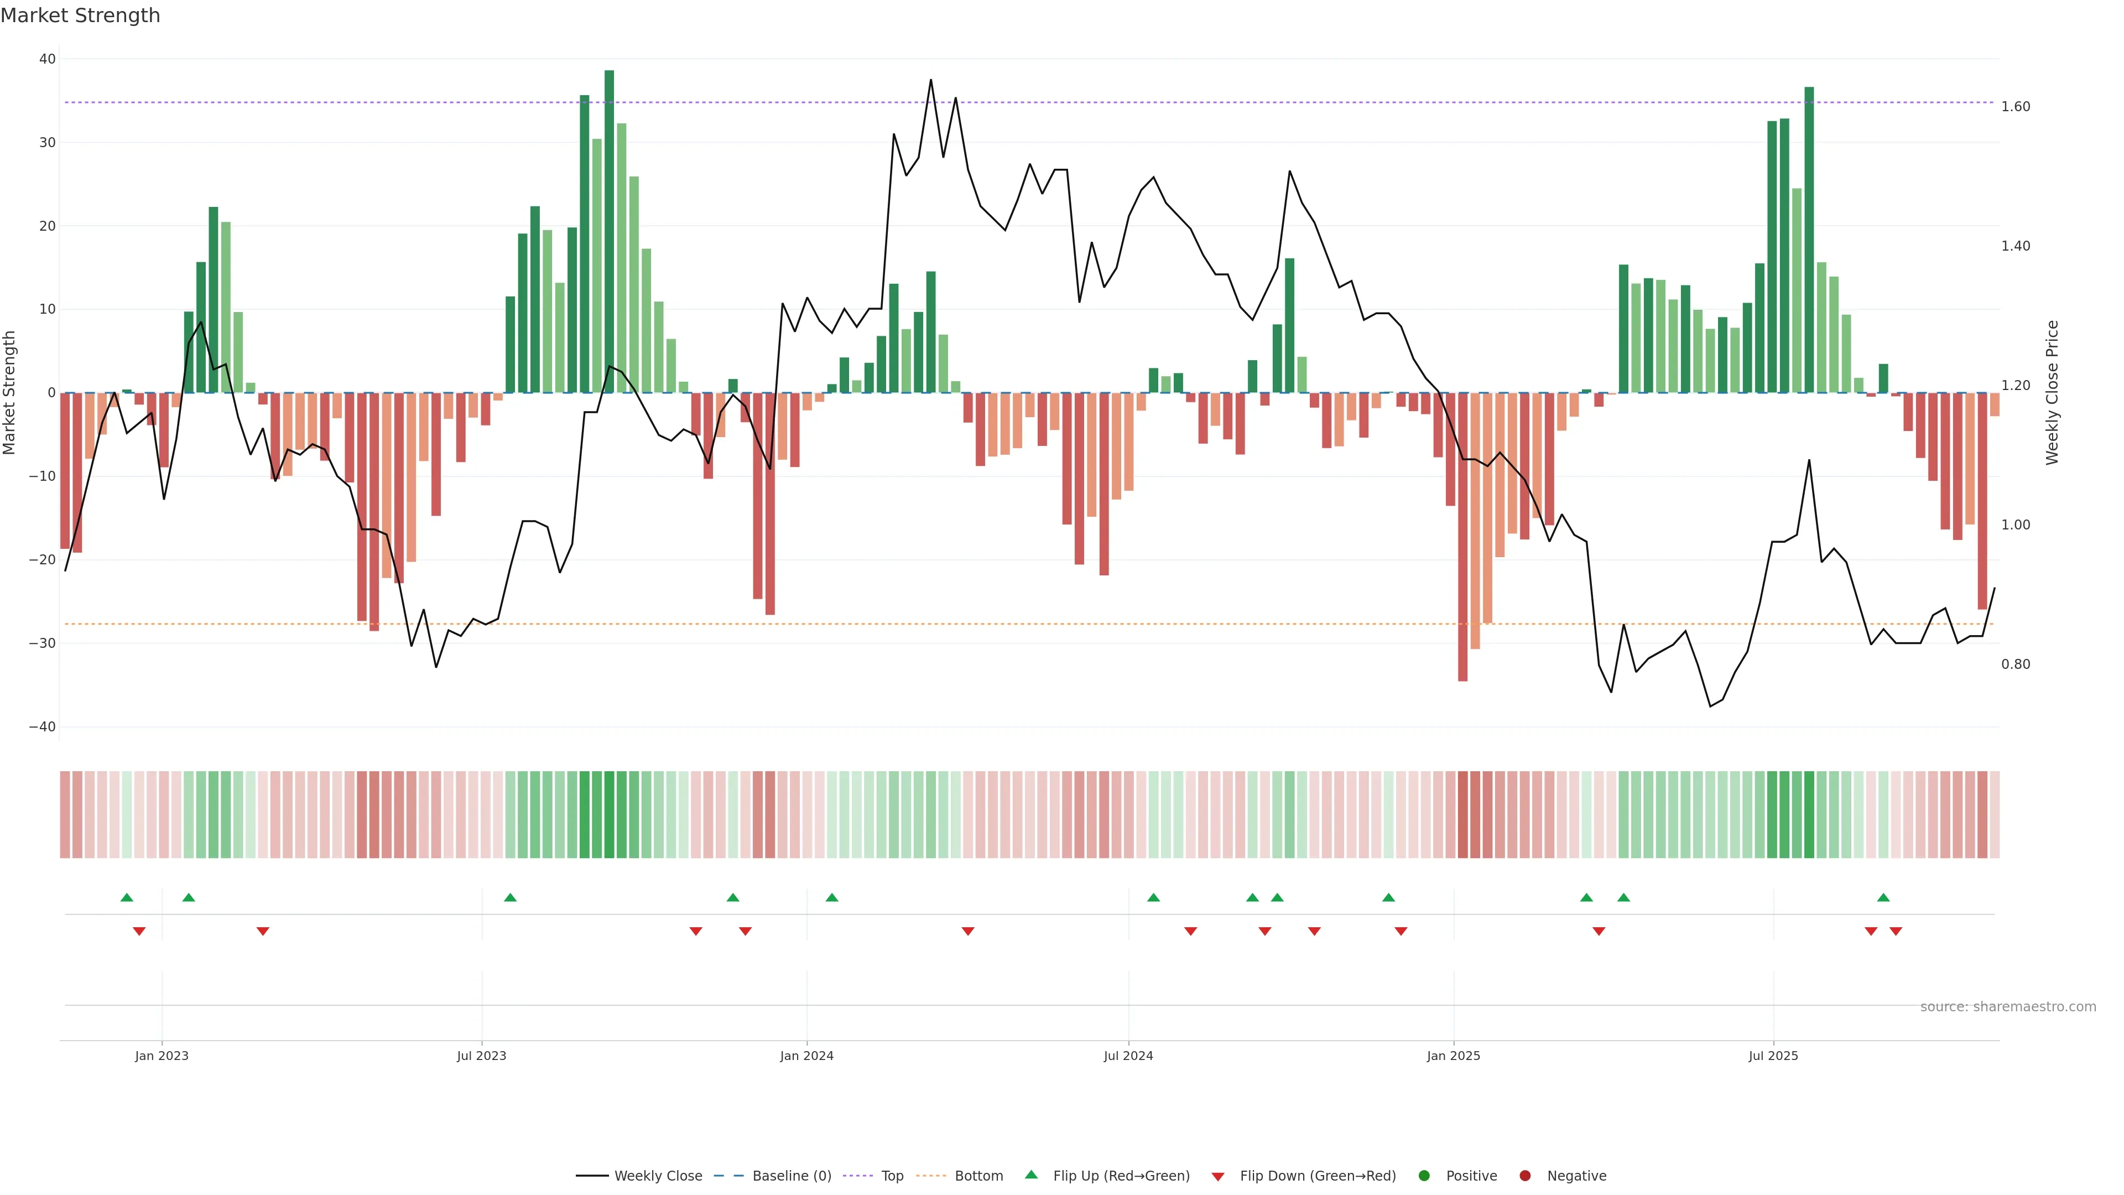Click the Jan 2024 axis label
Viewport: 2124px width, 1195px height.
[806, 1056]
